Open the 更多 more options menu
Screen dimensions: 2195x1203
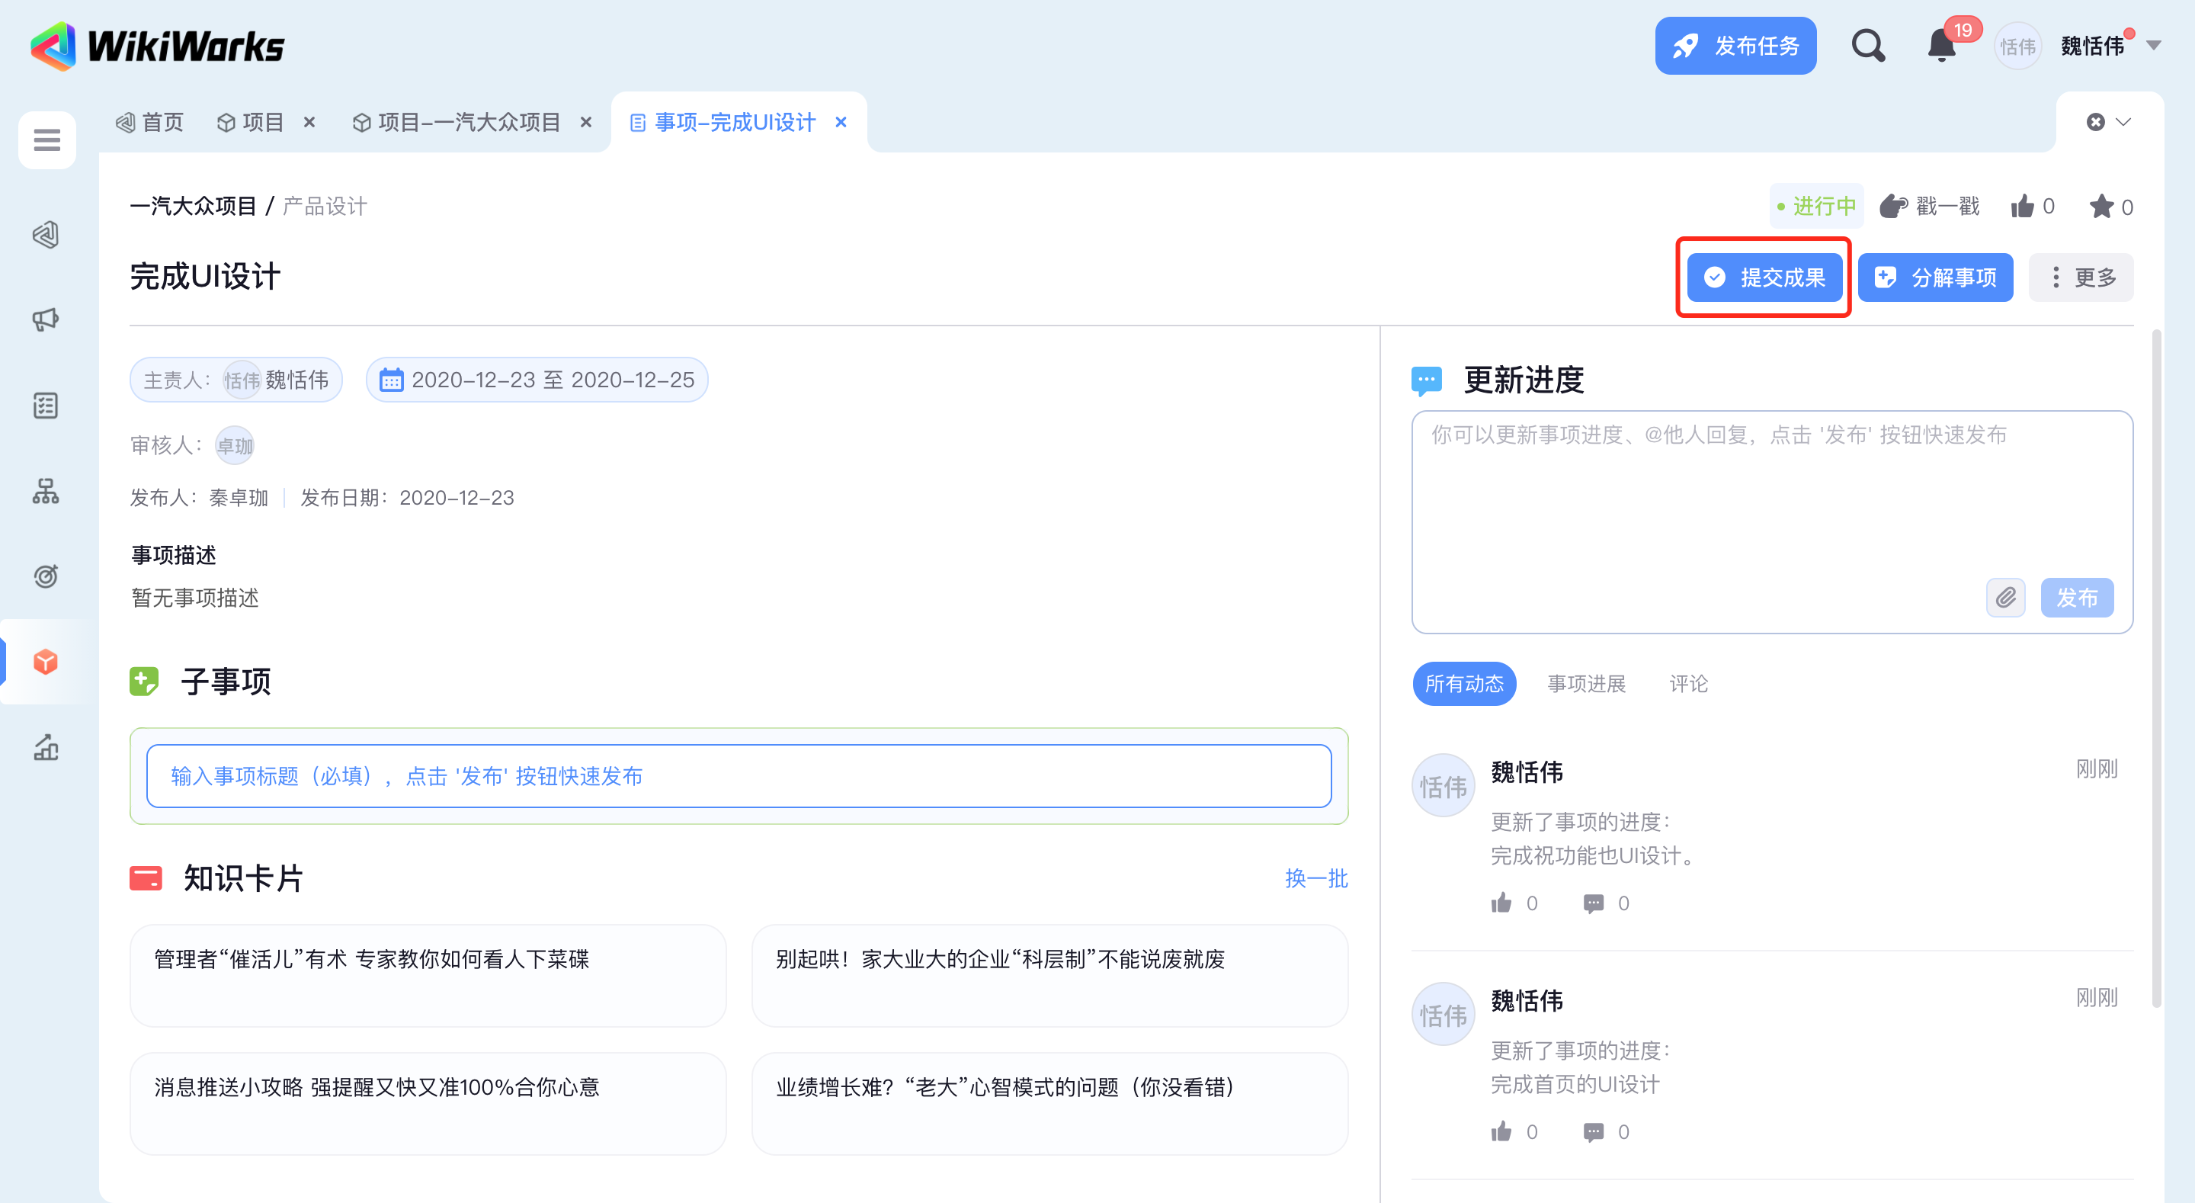point(2080,277)
